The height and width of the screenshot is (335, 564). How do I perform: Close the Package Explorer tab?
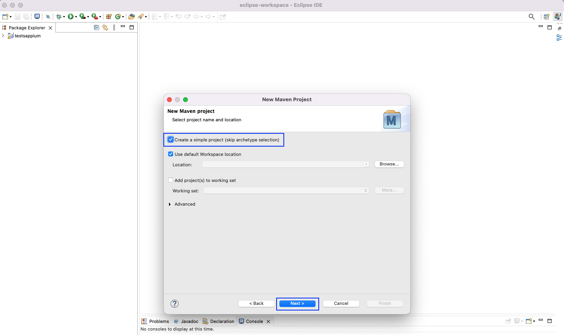tap(50, 28)
